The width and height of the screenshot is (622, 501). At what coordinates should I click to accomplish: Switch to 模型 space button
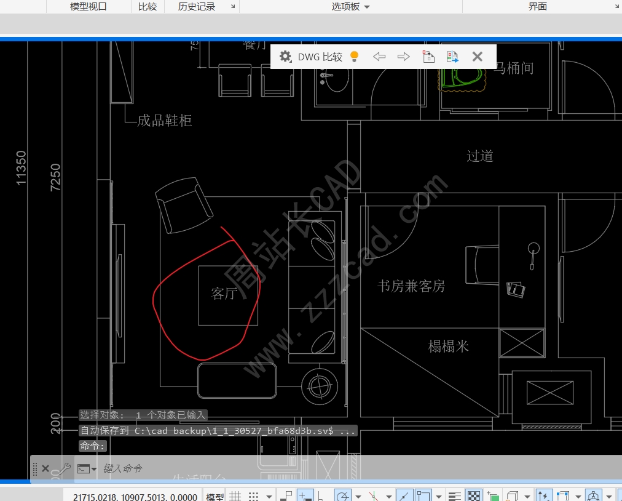click(x=215, y=496)
